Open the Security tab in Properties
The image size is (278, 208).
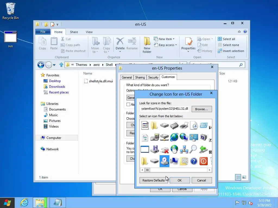click(x=153, y=77)
